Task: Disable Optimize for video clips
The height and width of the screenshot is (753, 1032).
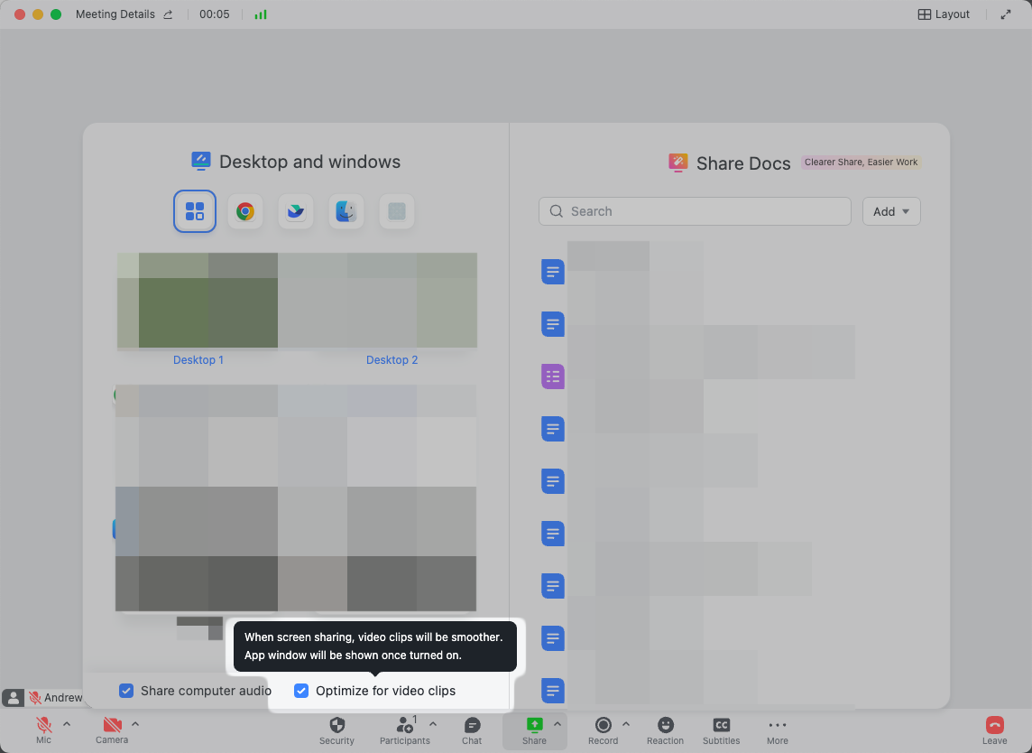Action: [x=300, y=691]
